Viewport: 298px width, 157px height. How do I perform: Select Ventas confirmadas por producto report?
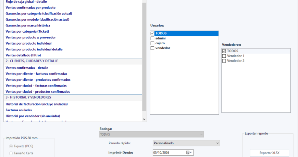coord(30,8)
